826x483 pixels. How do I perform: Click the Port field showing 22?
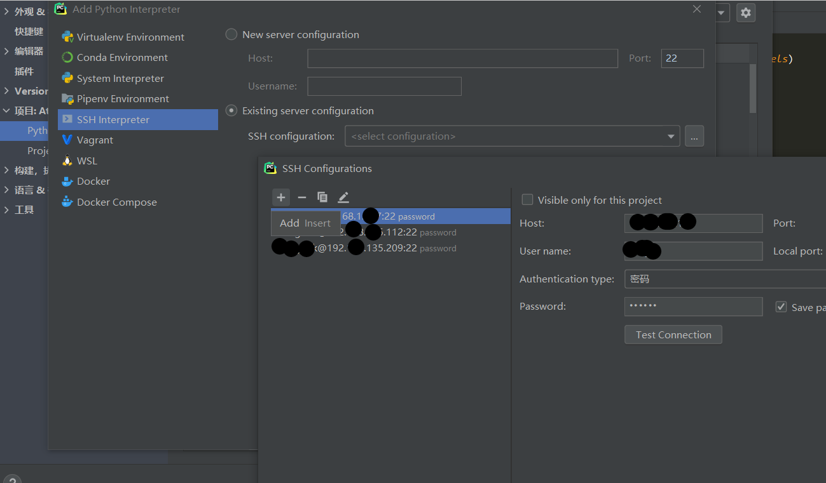pyautogui.click(x=682, y=58)
